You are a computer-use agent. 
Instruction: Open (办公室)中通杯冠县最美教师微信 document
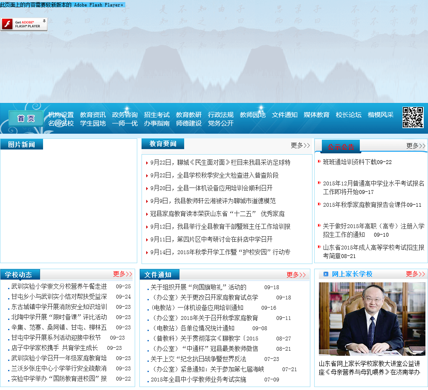coord(205,349)
